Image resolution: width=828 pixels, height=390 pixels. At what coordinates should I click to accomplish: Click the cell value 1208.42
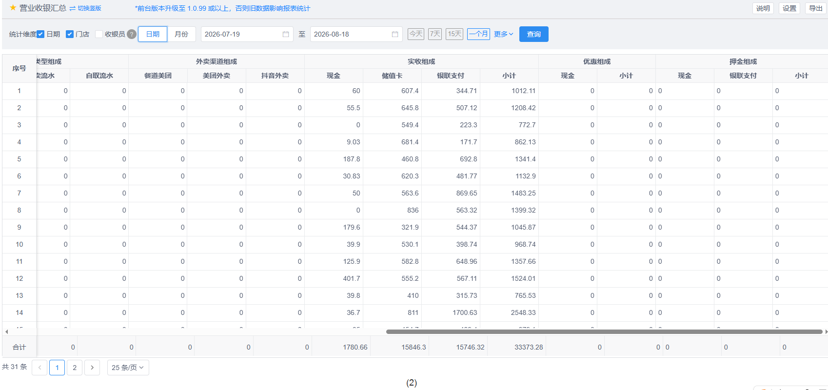pos(523,108)
